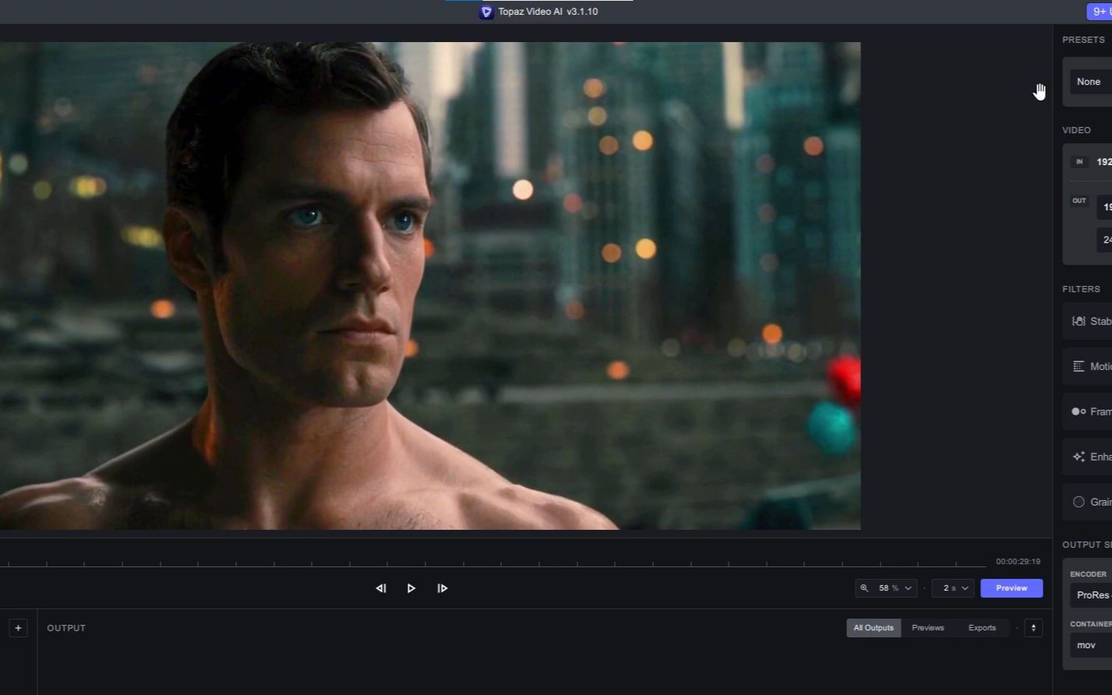1112x695 pixels.
Task: Click the Stabilization filter icon
Action: coord(1078,321)
